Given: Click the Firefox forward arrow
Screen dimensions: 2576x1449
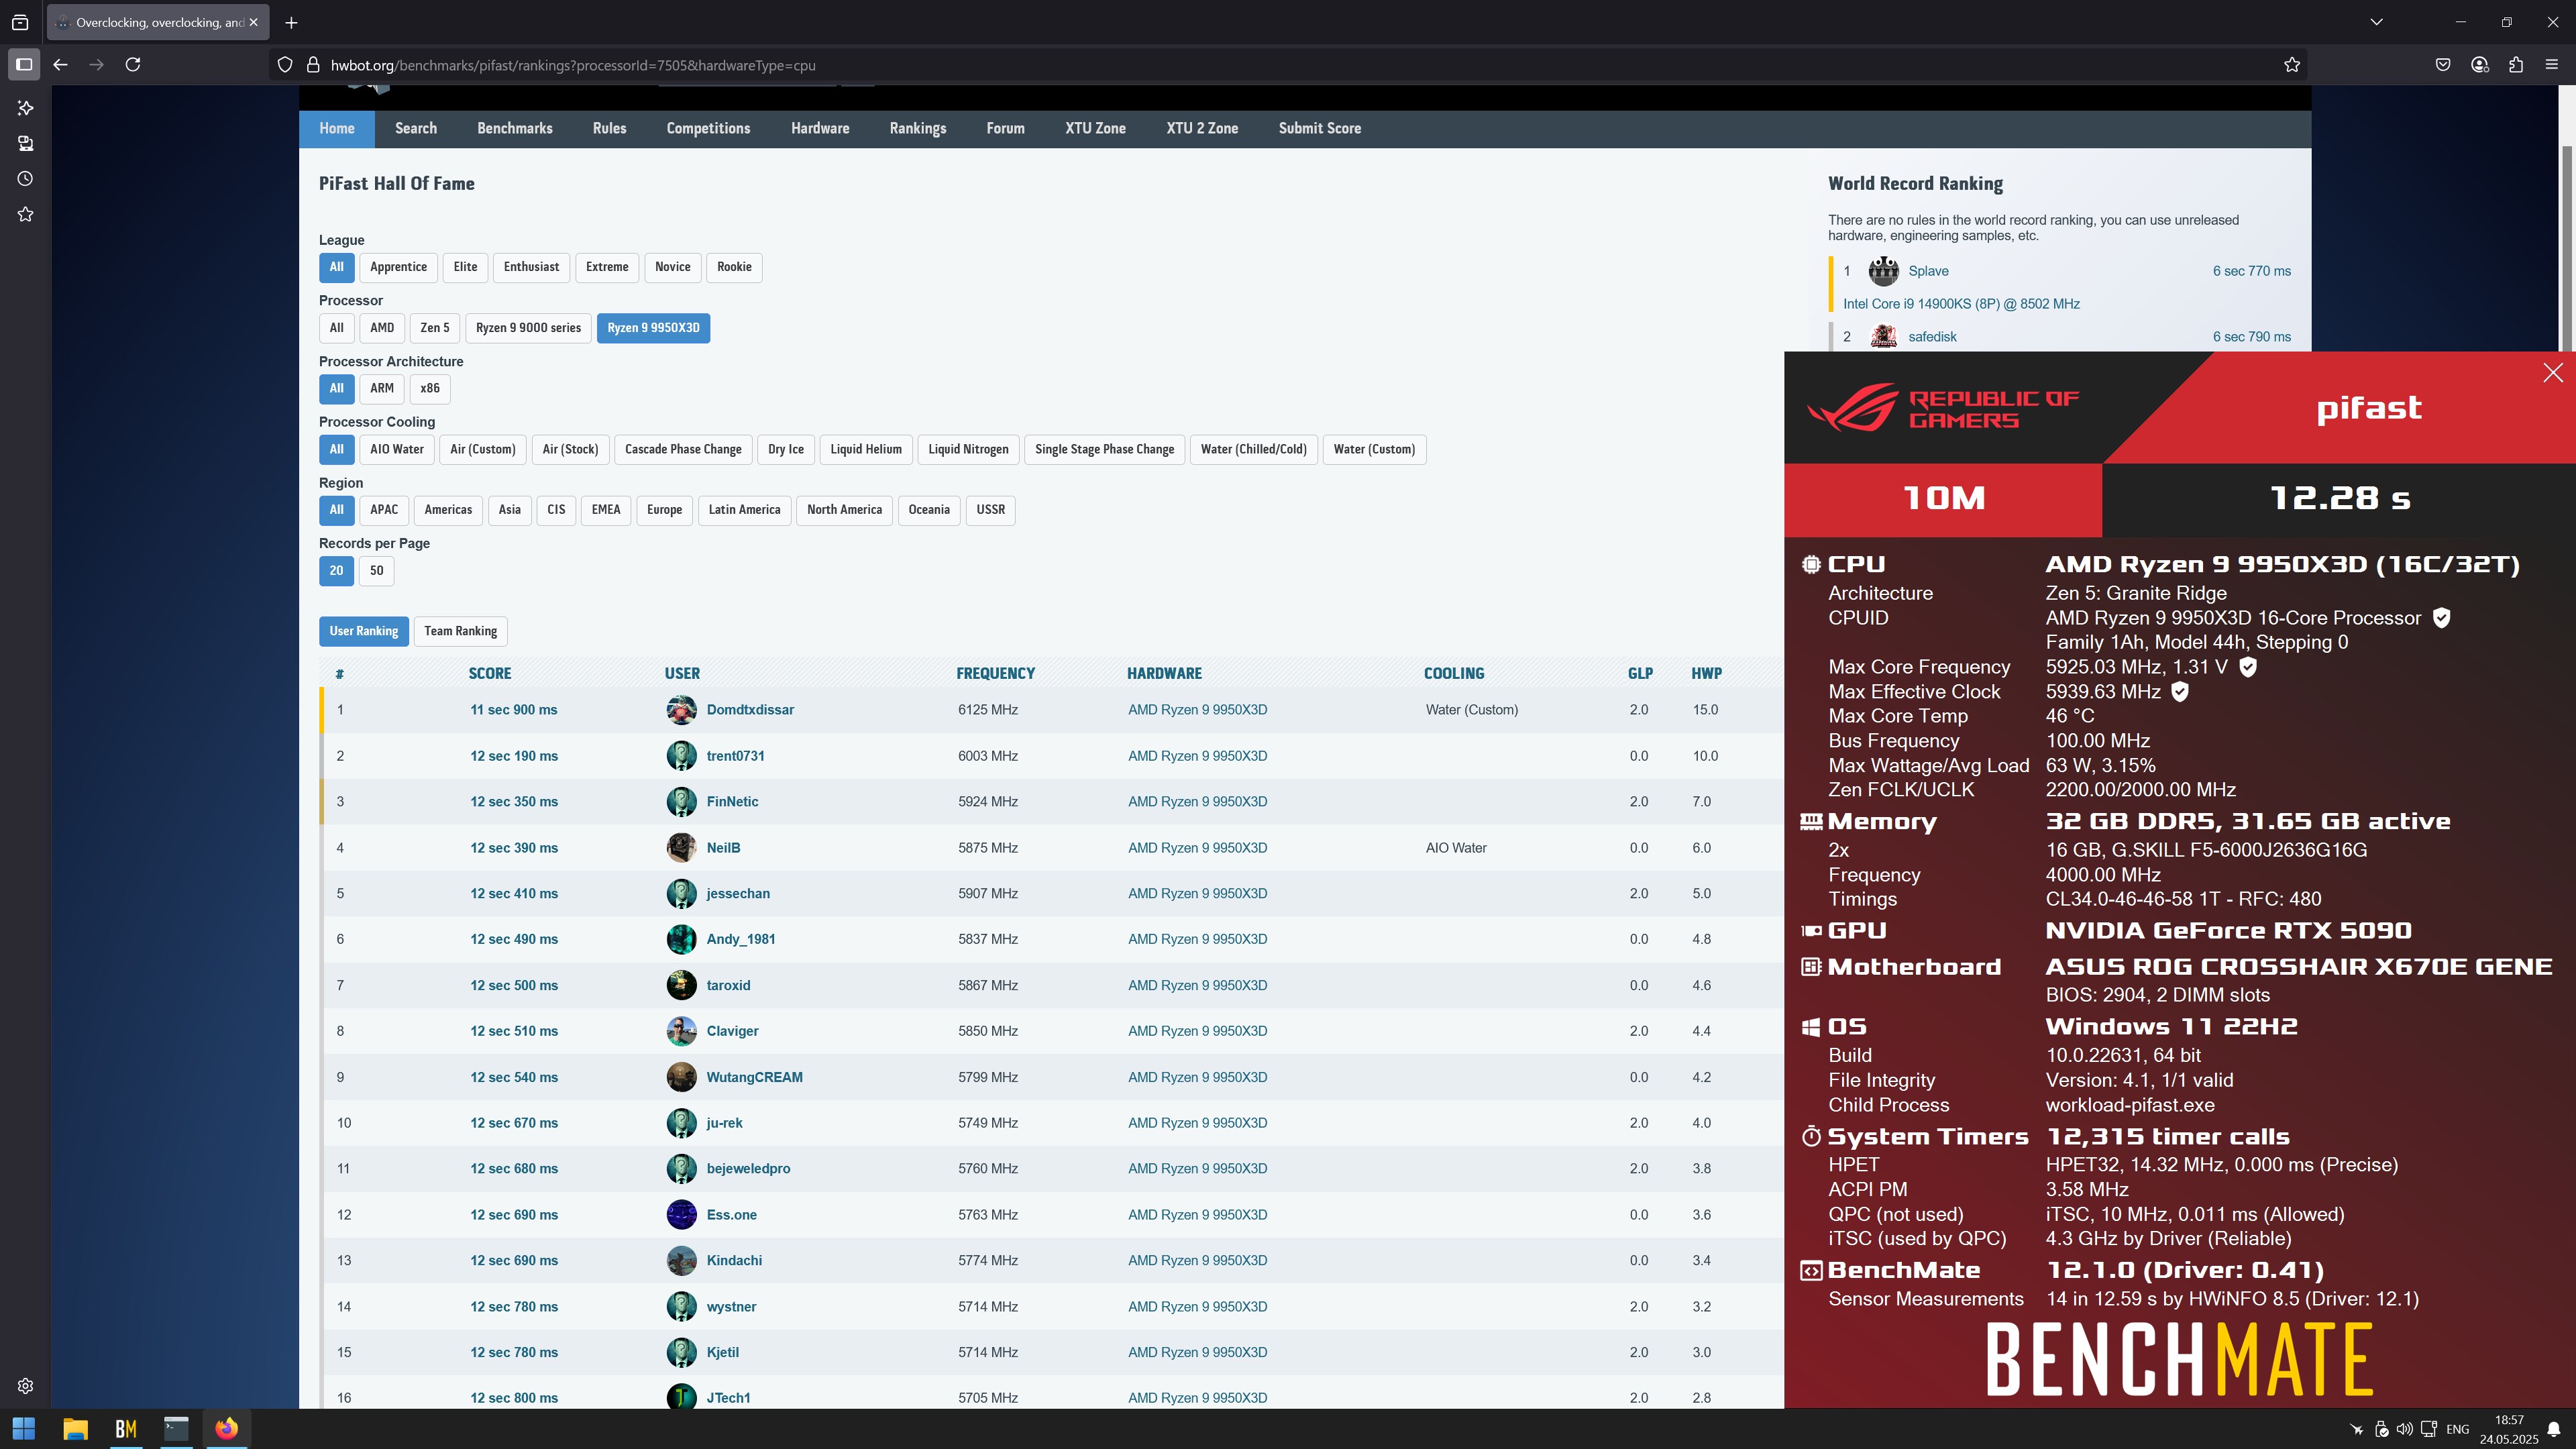Looking at the screenshot, I should click(x=96, y=65).
